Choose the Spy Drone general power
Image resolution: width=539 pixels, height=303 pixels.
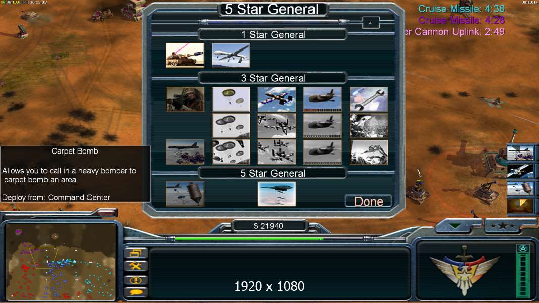[x=231, y=55]
